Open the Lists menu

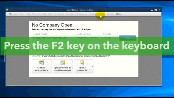point(28,14)
